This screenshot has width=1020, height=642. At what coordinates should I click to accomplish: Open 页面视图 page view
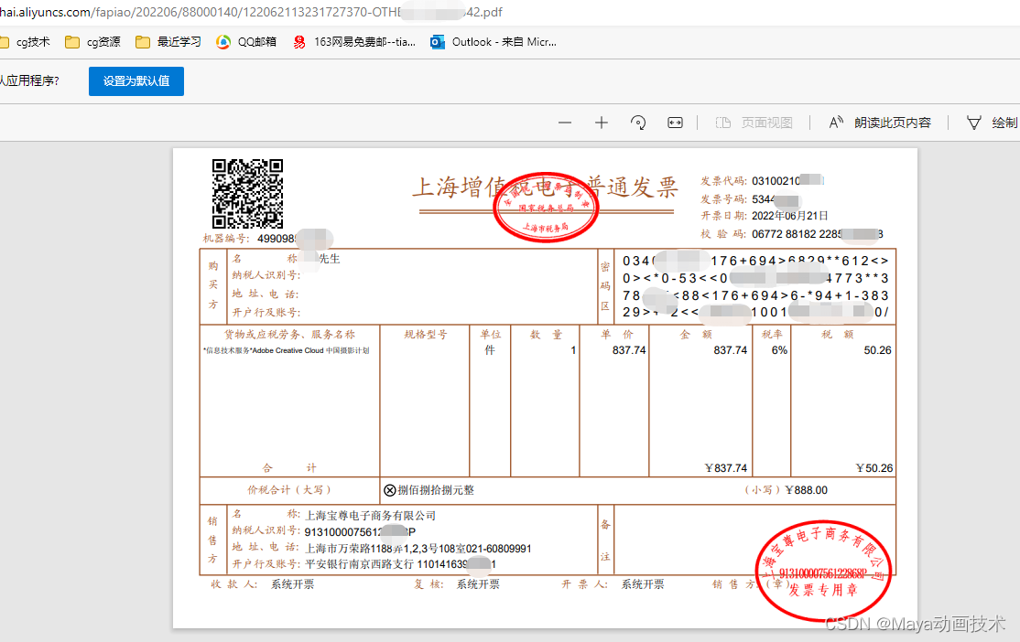(x=754, y=123)
